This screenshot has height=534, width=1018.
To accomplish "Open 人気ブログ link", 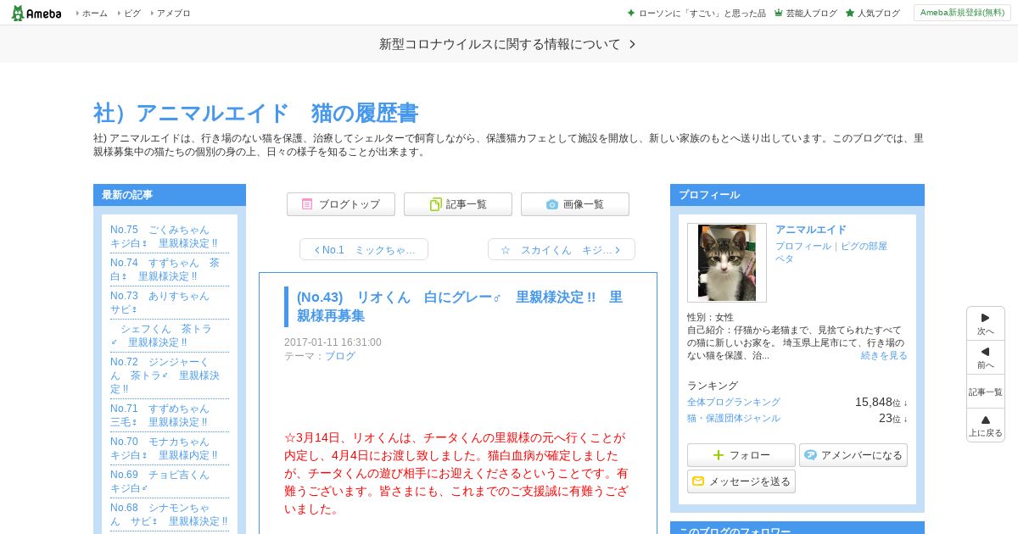I will coord(873,14).
